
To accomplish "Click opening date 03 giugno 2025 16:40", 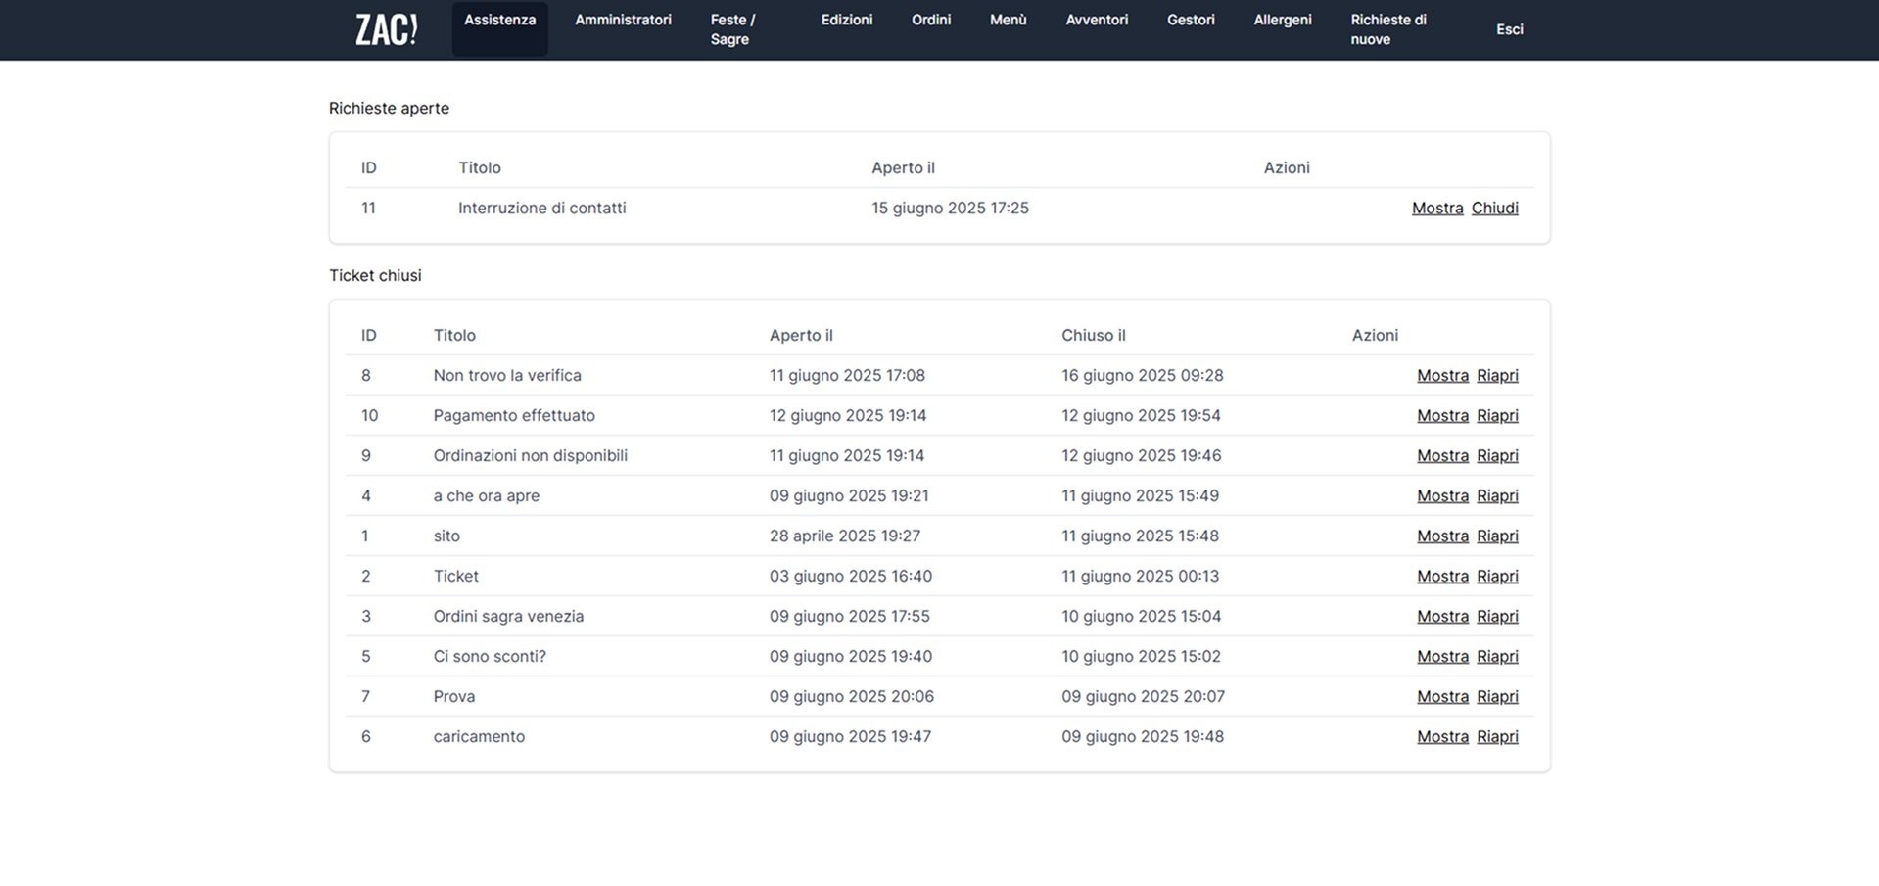I will tap(851, 576).
